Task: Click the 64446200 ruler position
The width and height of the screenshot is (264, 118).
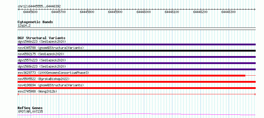Action: [x=200, y=12]
